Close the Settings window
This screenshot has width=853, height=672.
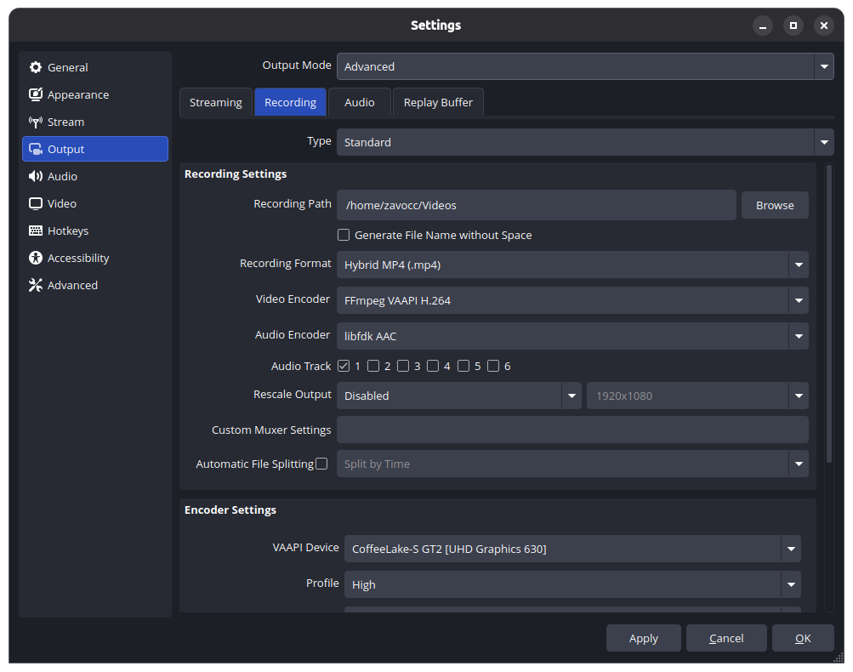point(823,26)
